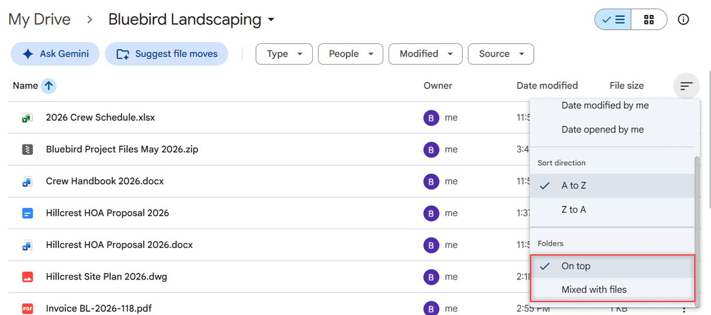This screenshot has height=315, width=711.
Task: Select A to Z sort direction
Action: (x=611, y=185)
